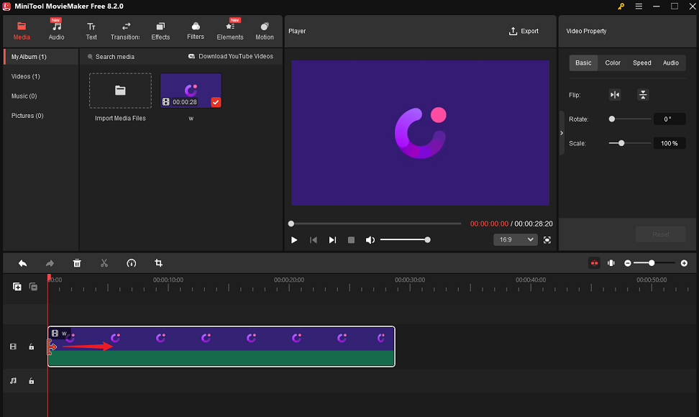This screenshot has width=699, height=417.
Task: Open the Filters tab
Action: pyautogui.click(x=196, y=31)
